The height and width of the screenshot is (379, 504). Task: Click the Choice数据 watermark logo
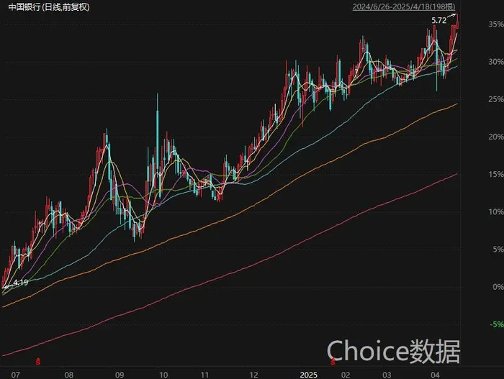393,352
